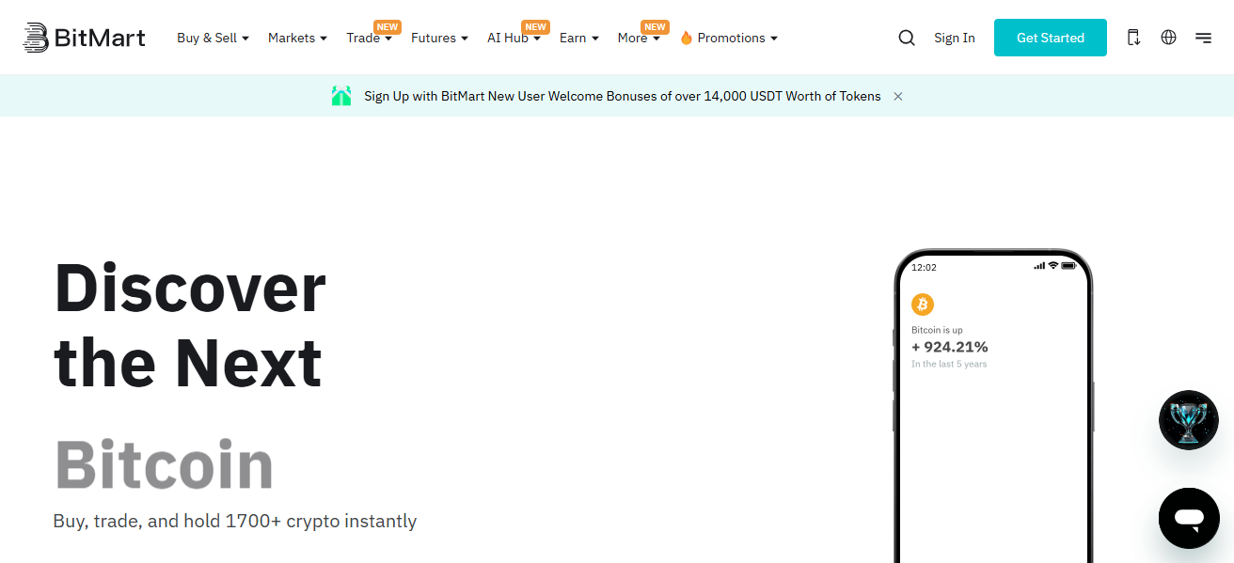The width and height of the screenshot is (1234, 563).
Task: Open the Sign Up welcome bonus banner link
Action: [623, 96]
